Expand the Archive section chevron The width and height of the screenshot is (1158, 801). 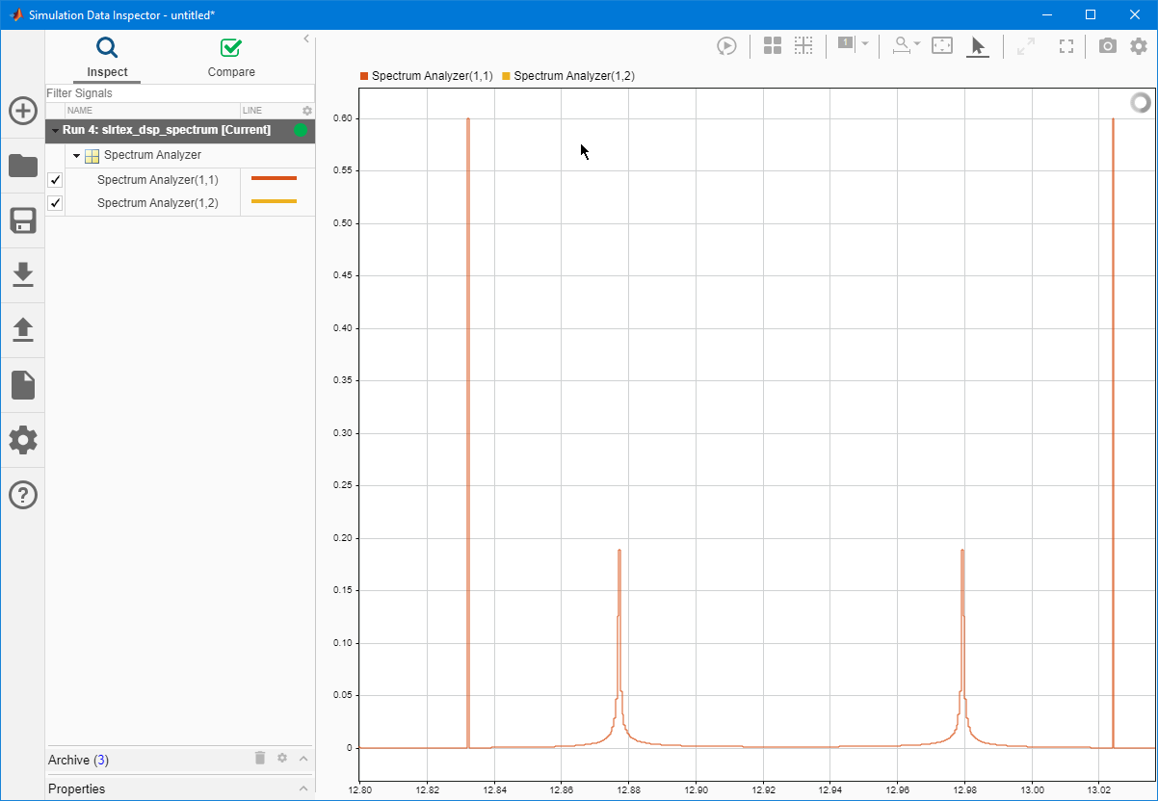[x=303, y=759]
